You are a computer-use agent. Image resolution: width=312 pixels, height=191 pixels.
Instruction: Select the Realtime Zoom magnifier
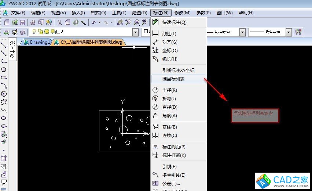[128, 22]
